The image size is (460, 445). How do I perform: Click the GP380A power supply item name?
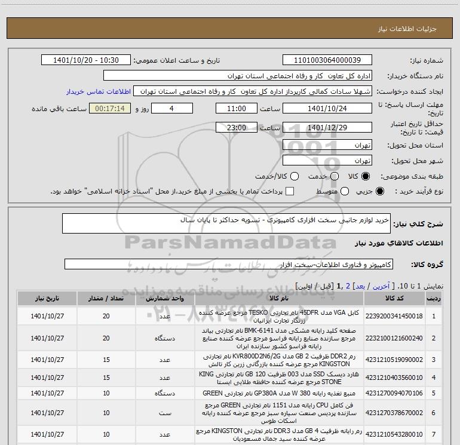279,394
